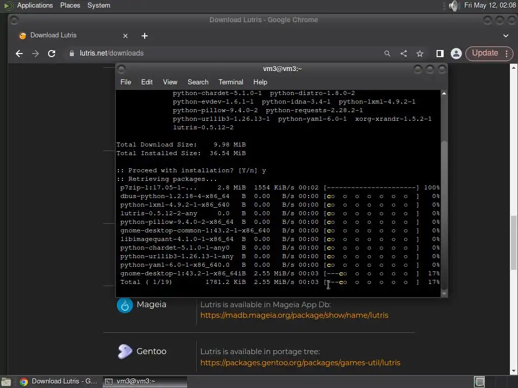This screenshot has width=518, height=388.
Task: Click the Chrome forward arrow
Action: [35, 54]
